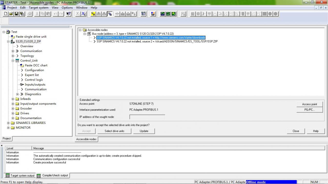Expand the Documentation folder
The image size is (328, 184).
click(13, 118)
